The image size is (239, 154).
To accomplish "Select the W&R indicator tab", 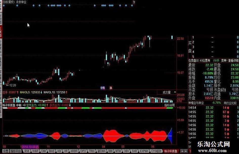I will pyautogui.click(x=35, y=151).
